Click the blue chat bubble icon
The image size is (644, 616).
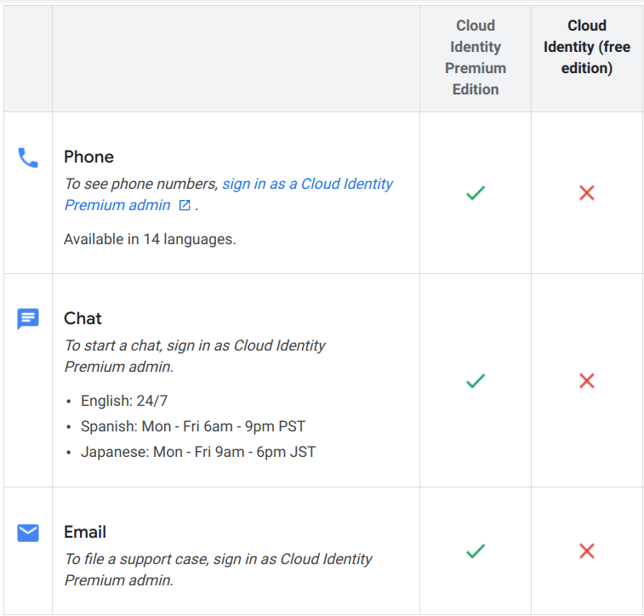[x=28, y=319]
